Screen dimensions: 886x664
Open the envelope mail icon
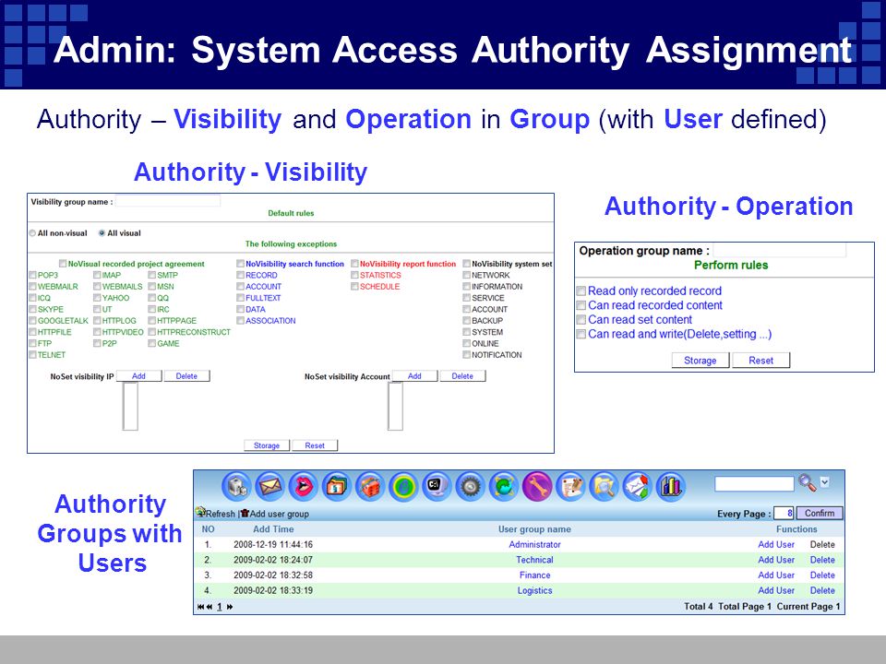(269, 486)
